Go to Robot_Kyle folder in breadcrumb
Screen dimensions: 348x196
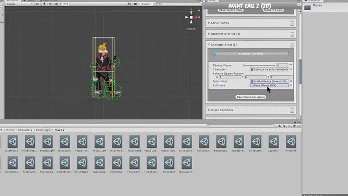point(43,130)
